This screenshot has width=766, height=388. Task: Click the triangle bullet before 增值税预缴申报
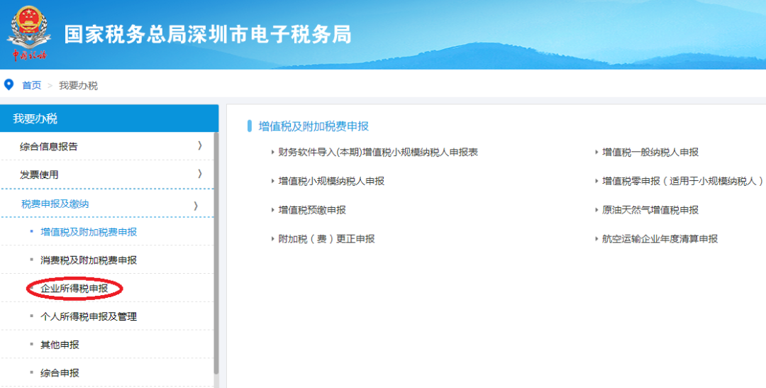pyautogui.click(x=272, y=210)
